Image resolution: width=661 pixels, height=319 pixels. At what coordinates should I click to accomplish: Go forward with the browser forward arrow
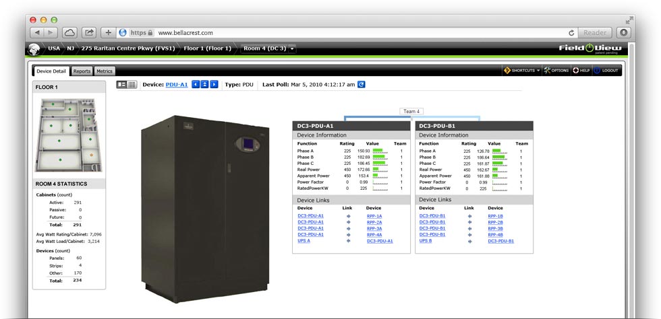51,32
